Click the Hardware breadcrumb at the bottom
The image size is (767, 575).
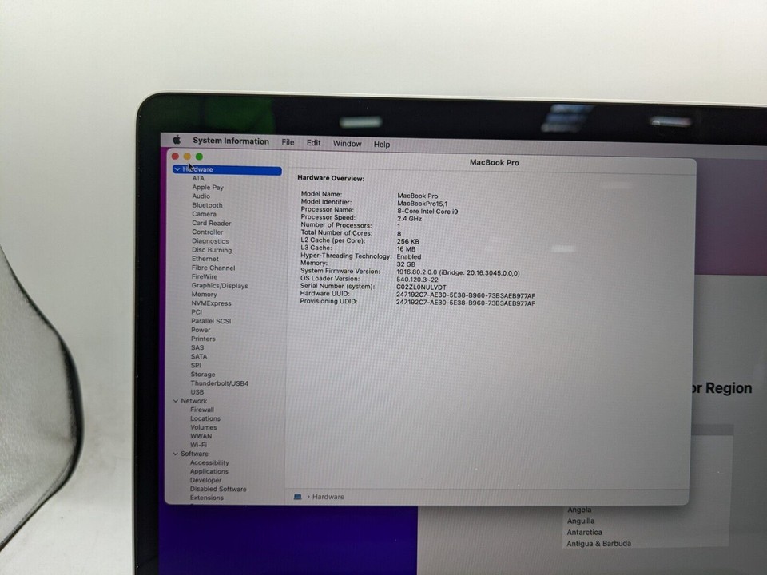pyautogui.click(x=328, y=496)
